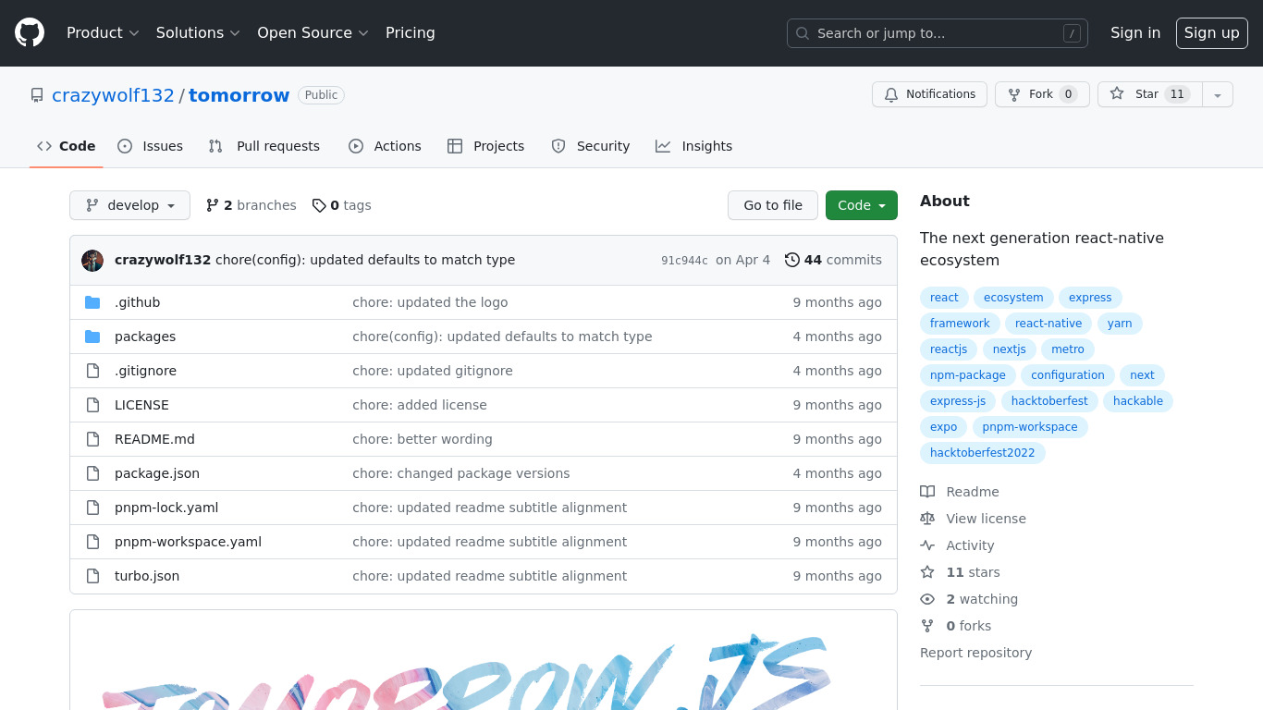The image size is (1263, 710).
Task: Click the Sign in link
Action: click(1135, 33)
